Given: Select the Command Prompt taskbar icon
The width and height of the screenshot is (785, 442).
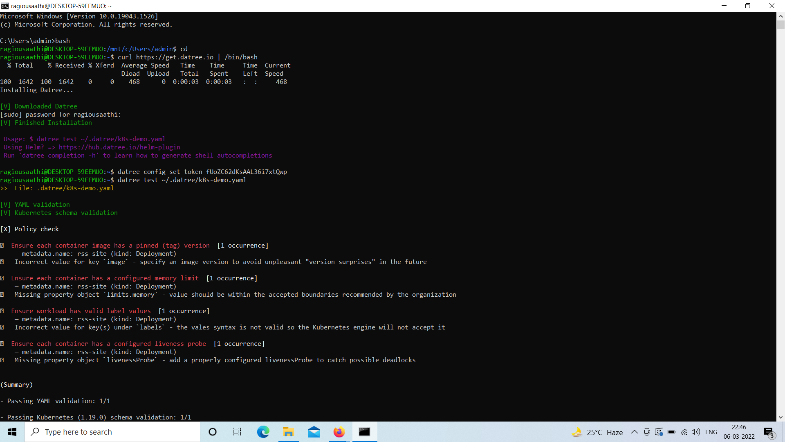Looking at the screenshot, I should (x=364, y=432).
